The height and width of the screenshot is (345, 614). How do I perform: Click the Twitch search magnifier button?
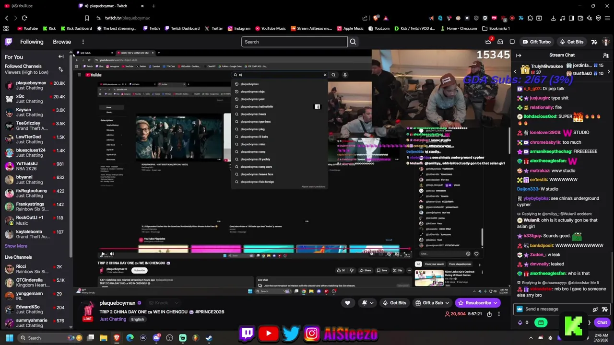click(353, 42)
